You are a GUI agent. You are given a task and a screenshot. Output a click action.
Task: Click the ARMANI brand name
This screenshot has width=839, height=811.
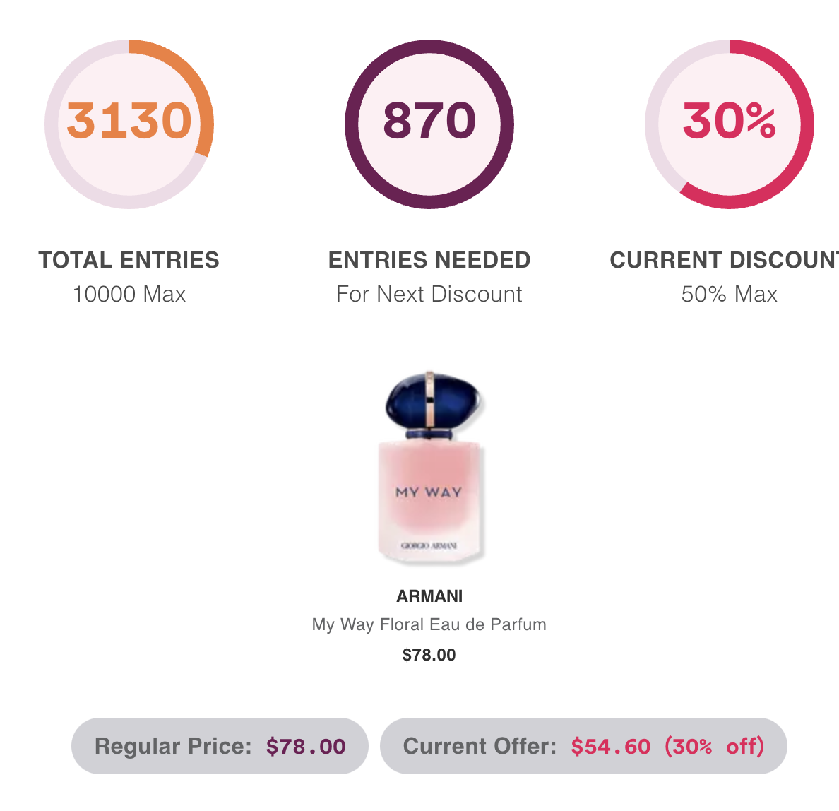pos(429,596)
